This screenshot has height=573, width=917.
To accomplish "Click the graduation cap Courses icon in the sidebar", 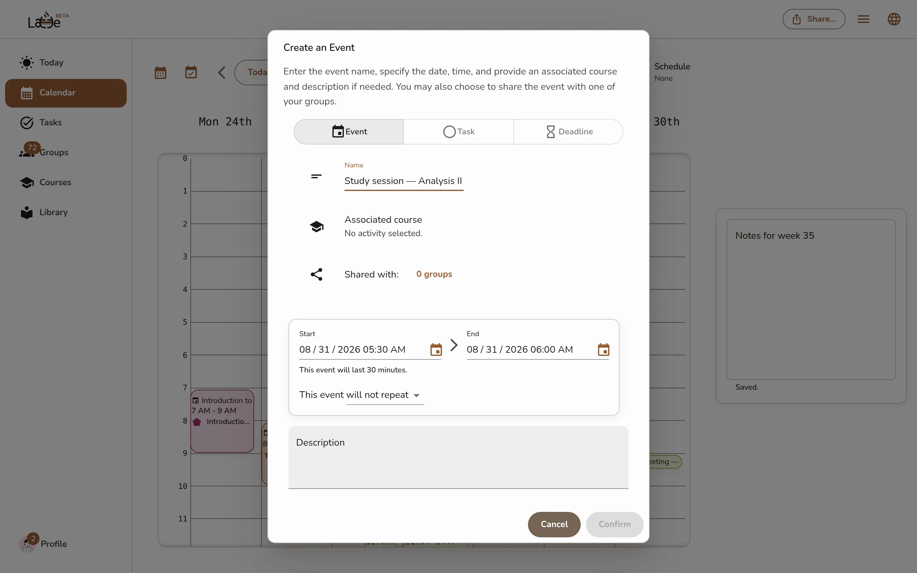I will pos(26,183).
